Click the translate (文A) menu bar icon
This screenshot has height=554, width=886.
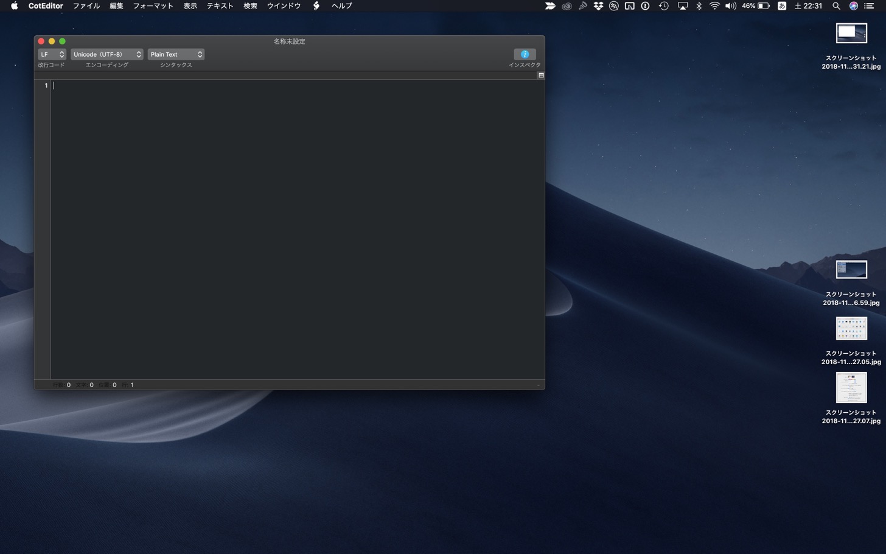pos(614,5)
